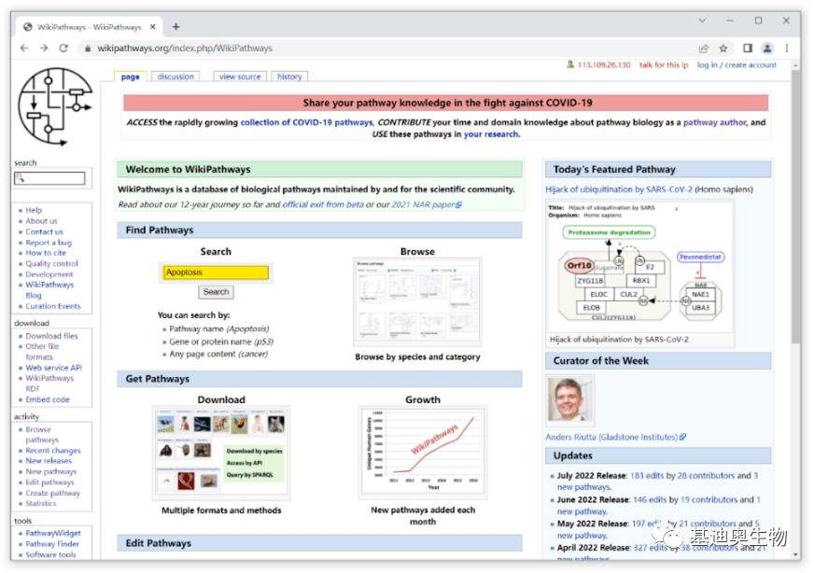Reload the page with refresh icon
Screen dimensions: 814x573
tap(63, 49)
